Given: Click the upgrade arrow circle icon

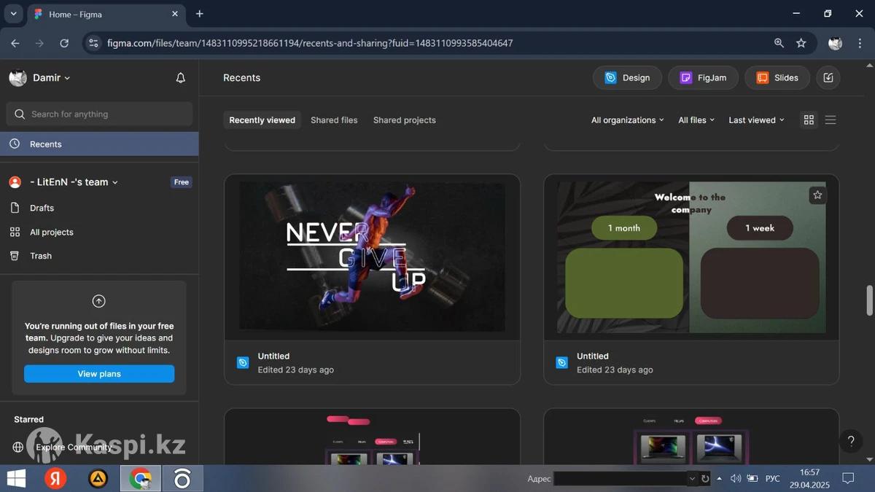Looking at the screenshot, I should 99,301.
